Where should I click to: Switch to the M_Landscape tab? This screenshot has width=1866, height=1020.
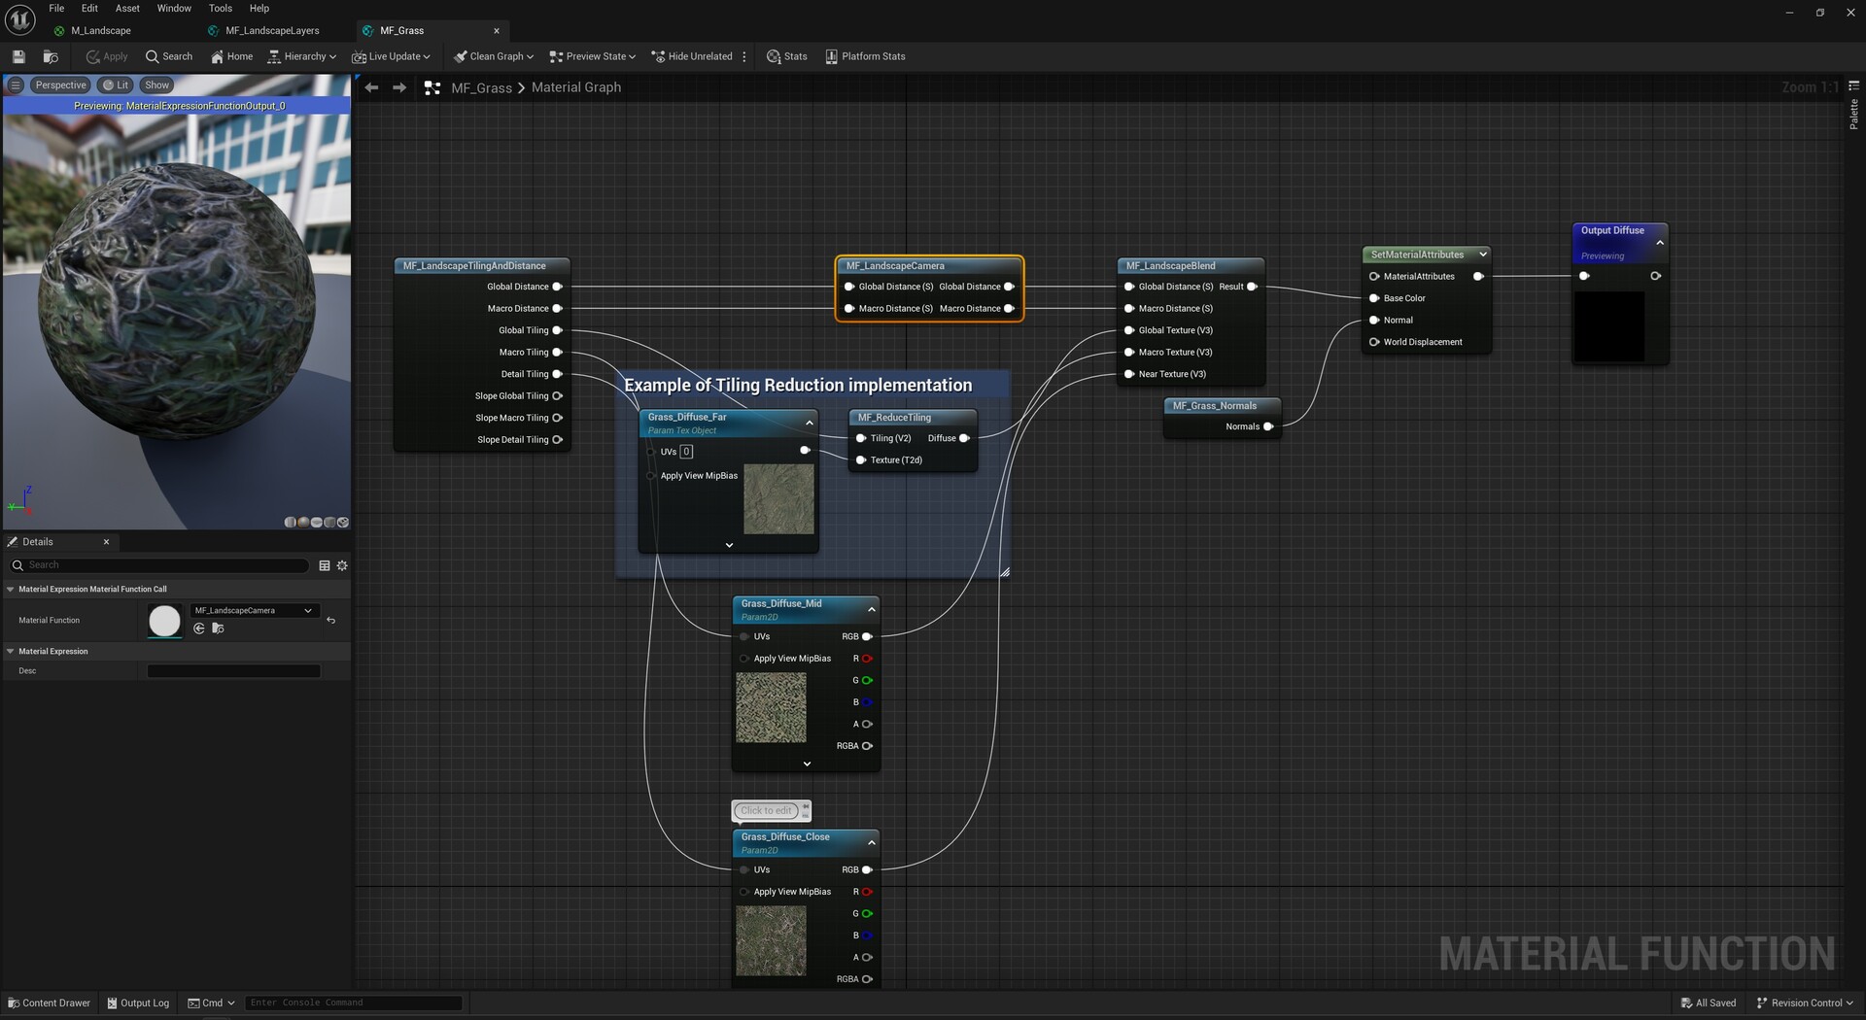(98, 30)
